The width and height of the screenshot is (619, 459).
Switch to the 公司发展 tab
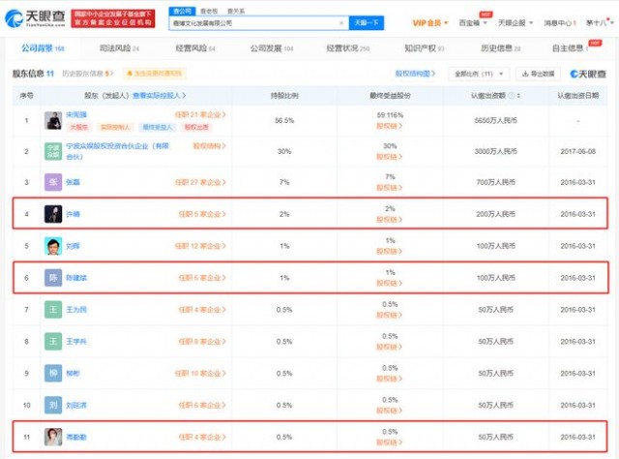272,48
